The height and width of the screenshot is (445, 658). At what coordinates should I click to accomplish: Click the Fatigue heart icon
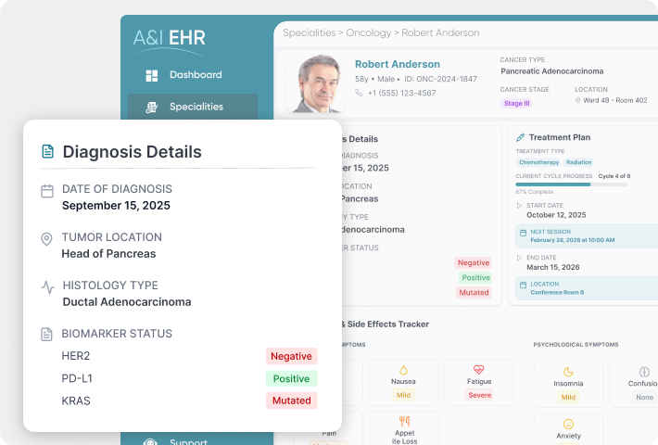click(x=479, y=370)
